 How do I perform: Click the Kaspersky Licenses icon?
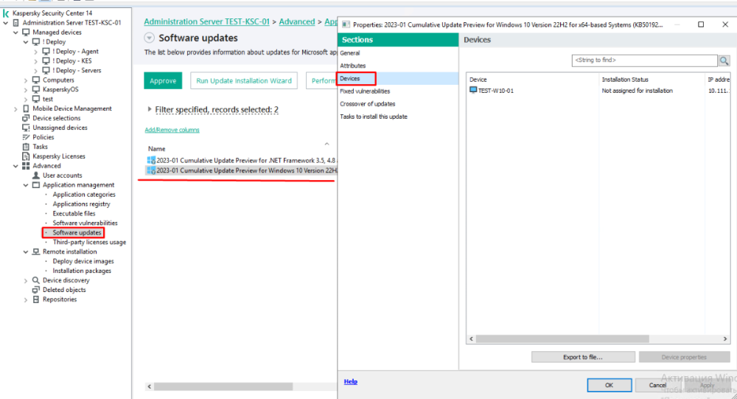pos(26,156)
